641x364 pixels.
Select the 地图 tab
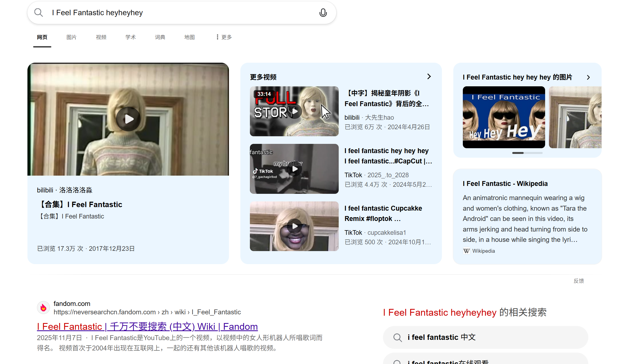(189, 37)
